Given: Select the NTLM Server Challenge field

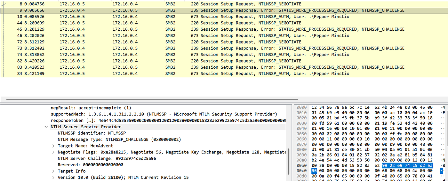Looking at the screenshot, I should (107, 158).
